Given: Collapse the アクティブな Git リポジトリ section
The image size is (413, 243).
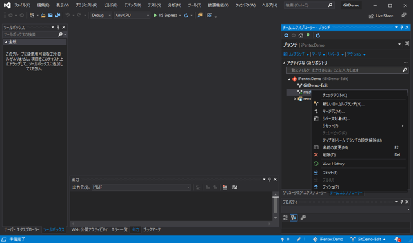Looking at the screenshot, I should coord(284,63).
